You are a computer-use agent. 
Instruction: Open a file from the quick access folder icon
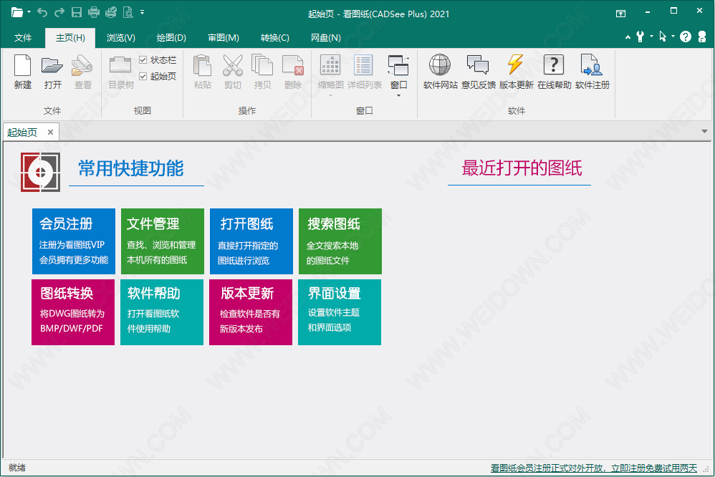[17, 12]
